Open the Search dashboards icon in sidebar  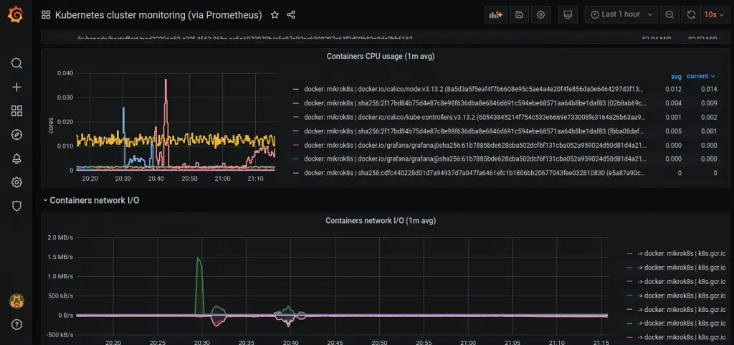[16, 63]
